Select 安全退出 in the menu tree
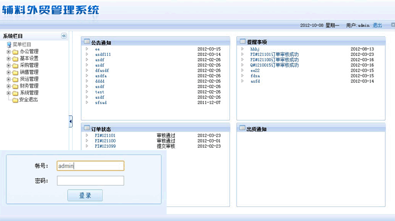 click(28, 99)
